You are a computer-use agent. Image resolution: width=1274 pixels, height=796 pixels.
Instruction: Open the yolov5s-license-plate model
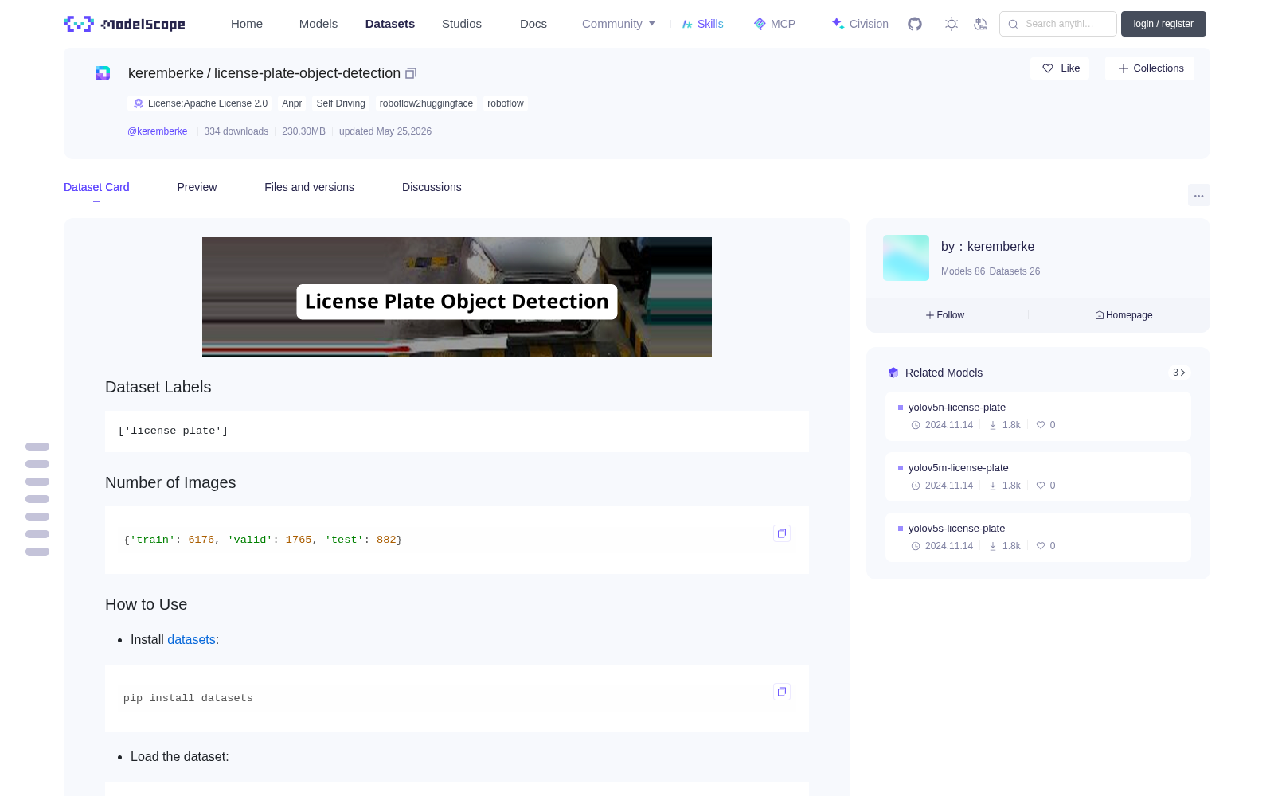point(957,529)
